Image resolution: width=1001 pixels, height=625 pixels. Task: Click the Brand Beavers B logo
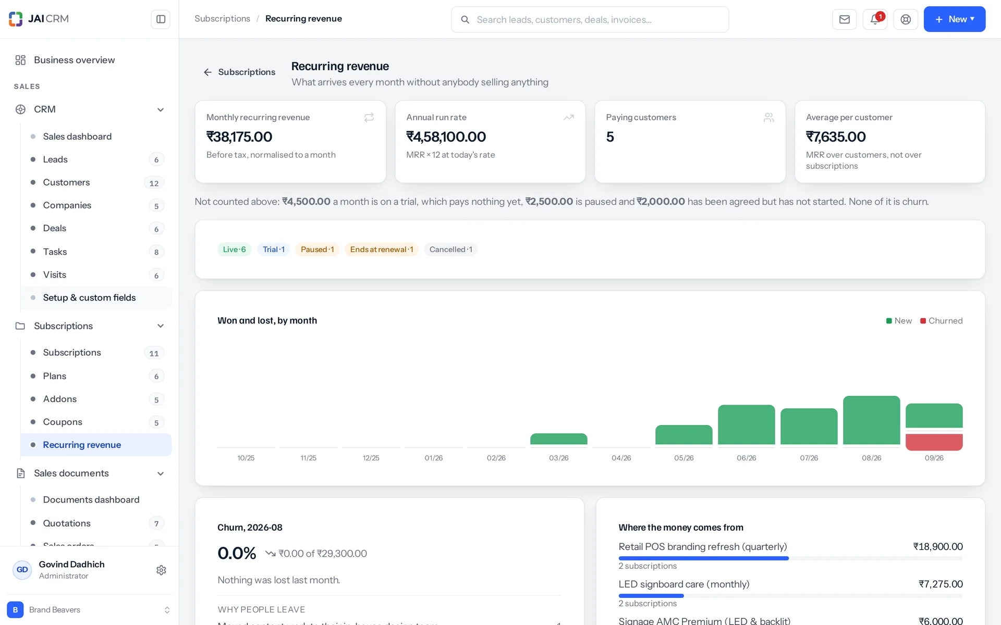tap(15, 610)
